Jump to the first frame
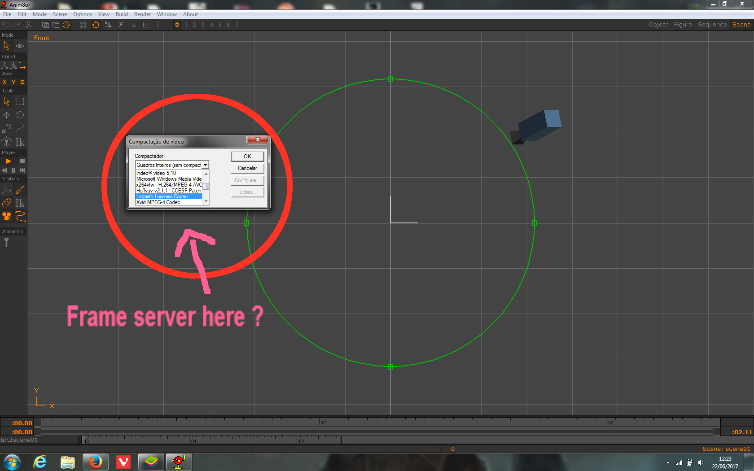The width and height of the screenshot is (754, 471). (4, 170)
